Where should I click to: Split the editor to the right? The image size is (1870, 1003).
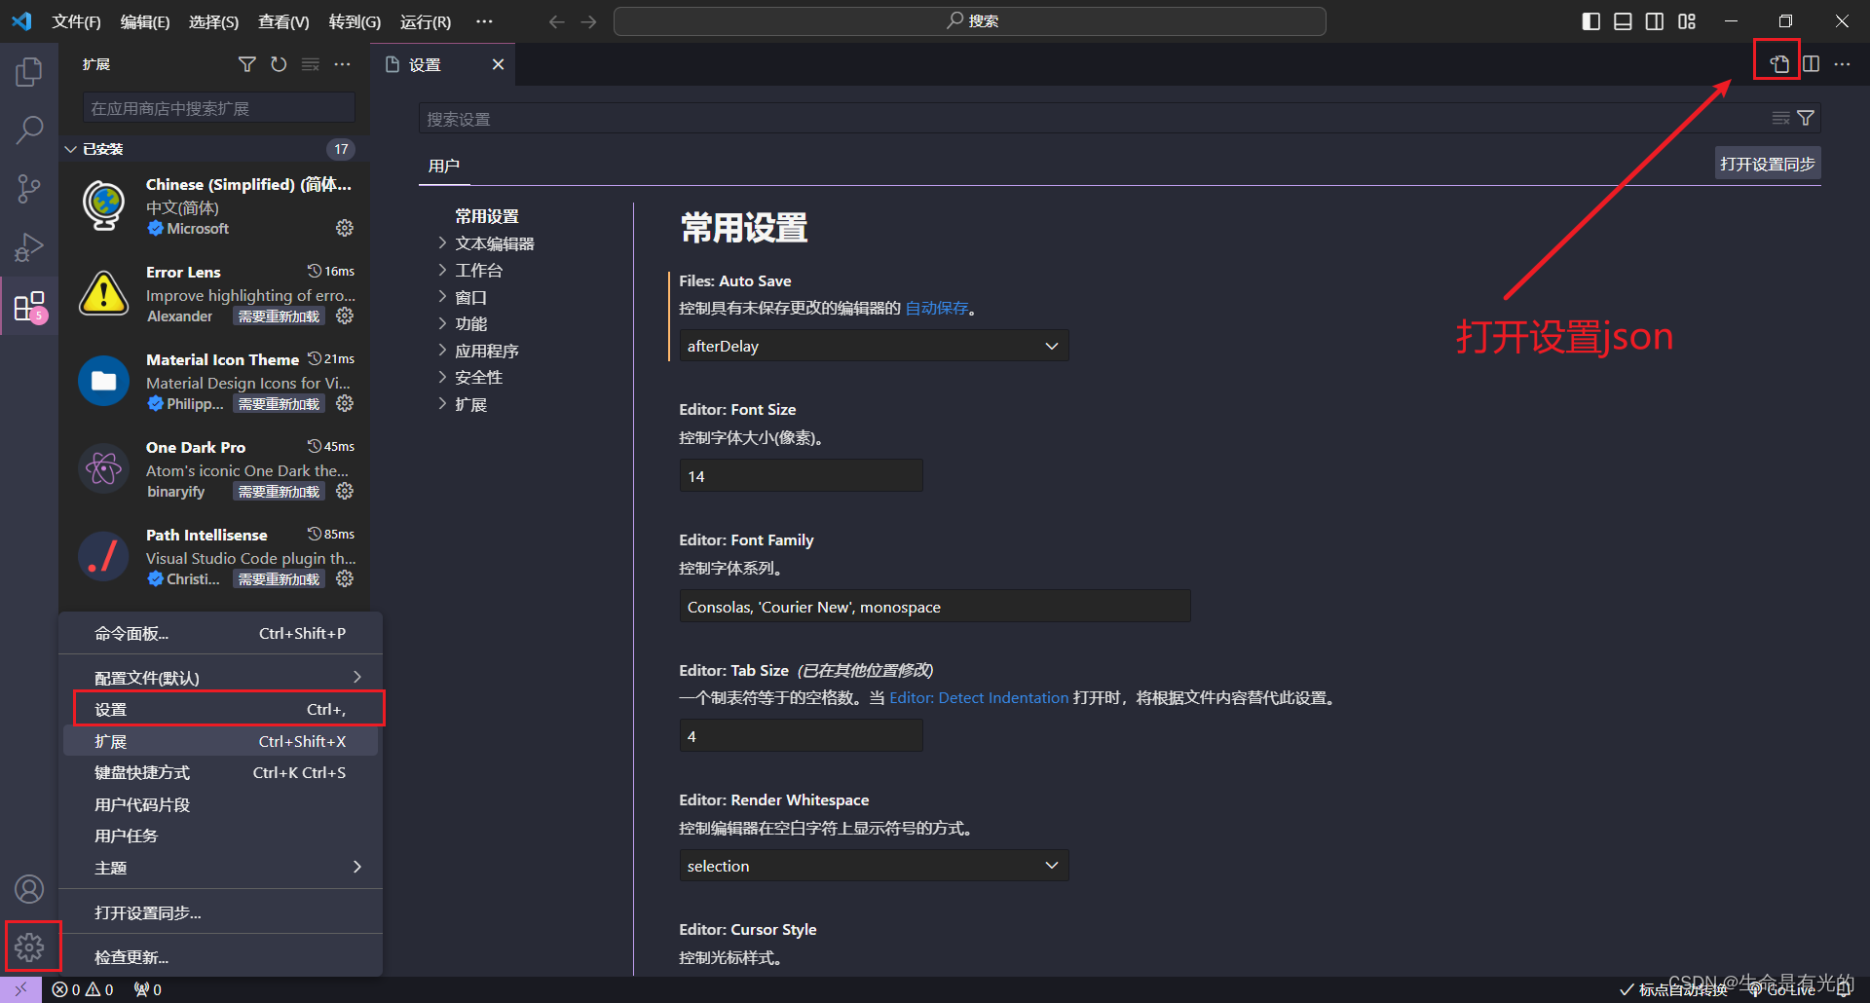click(1811, 64)
